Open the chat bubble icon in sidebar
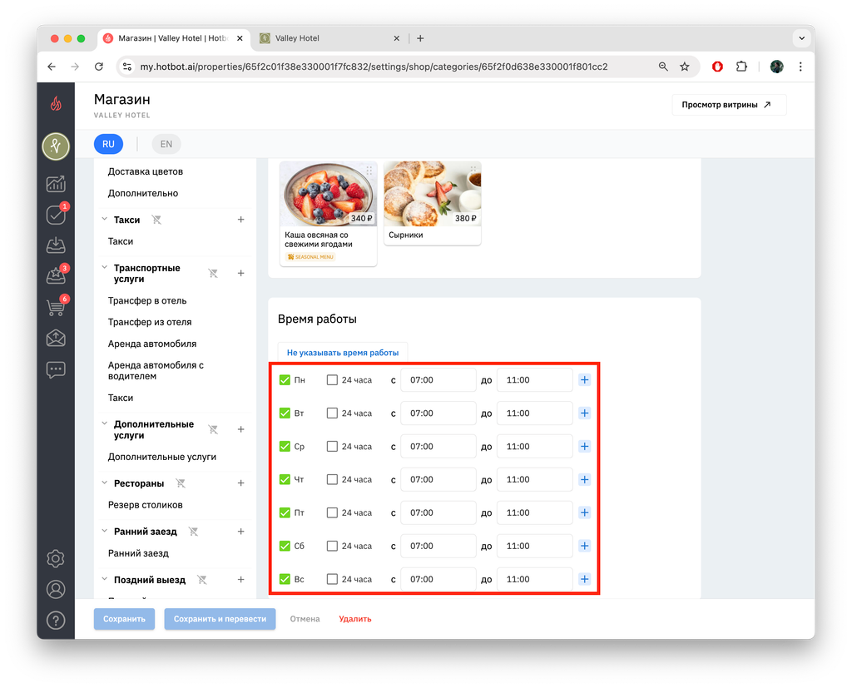 [56, 370]
